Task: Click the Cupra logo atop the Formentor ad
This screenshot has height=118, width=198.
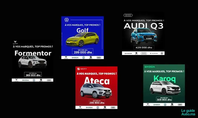Action: click(15, 42)
